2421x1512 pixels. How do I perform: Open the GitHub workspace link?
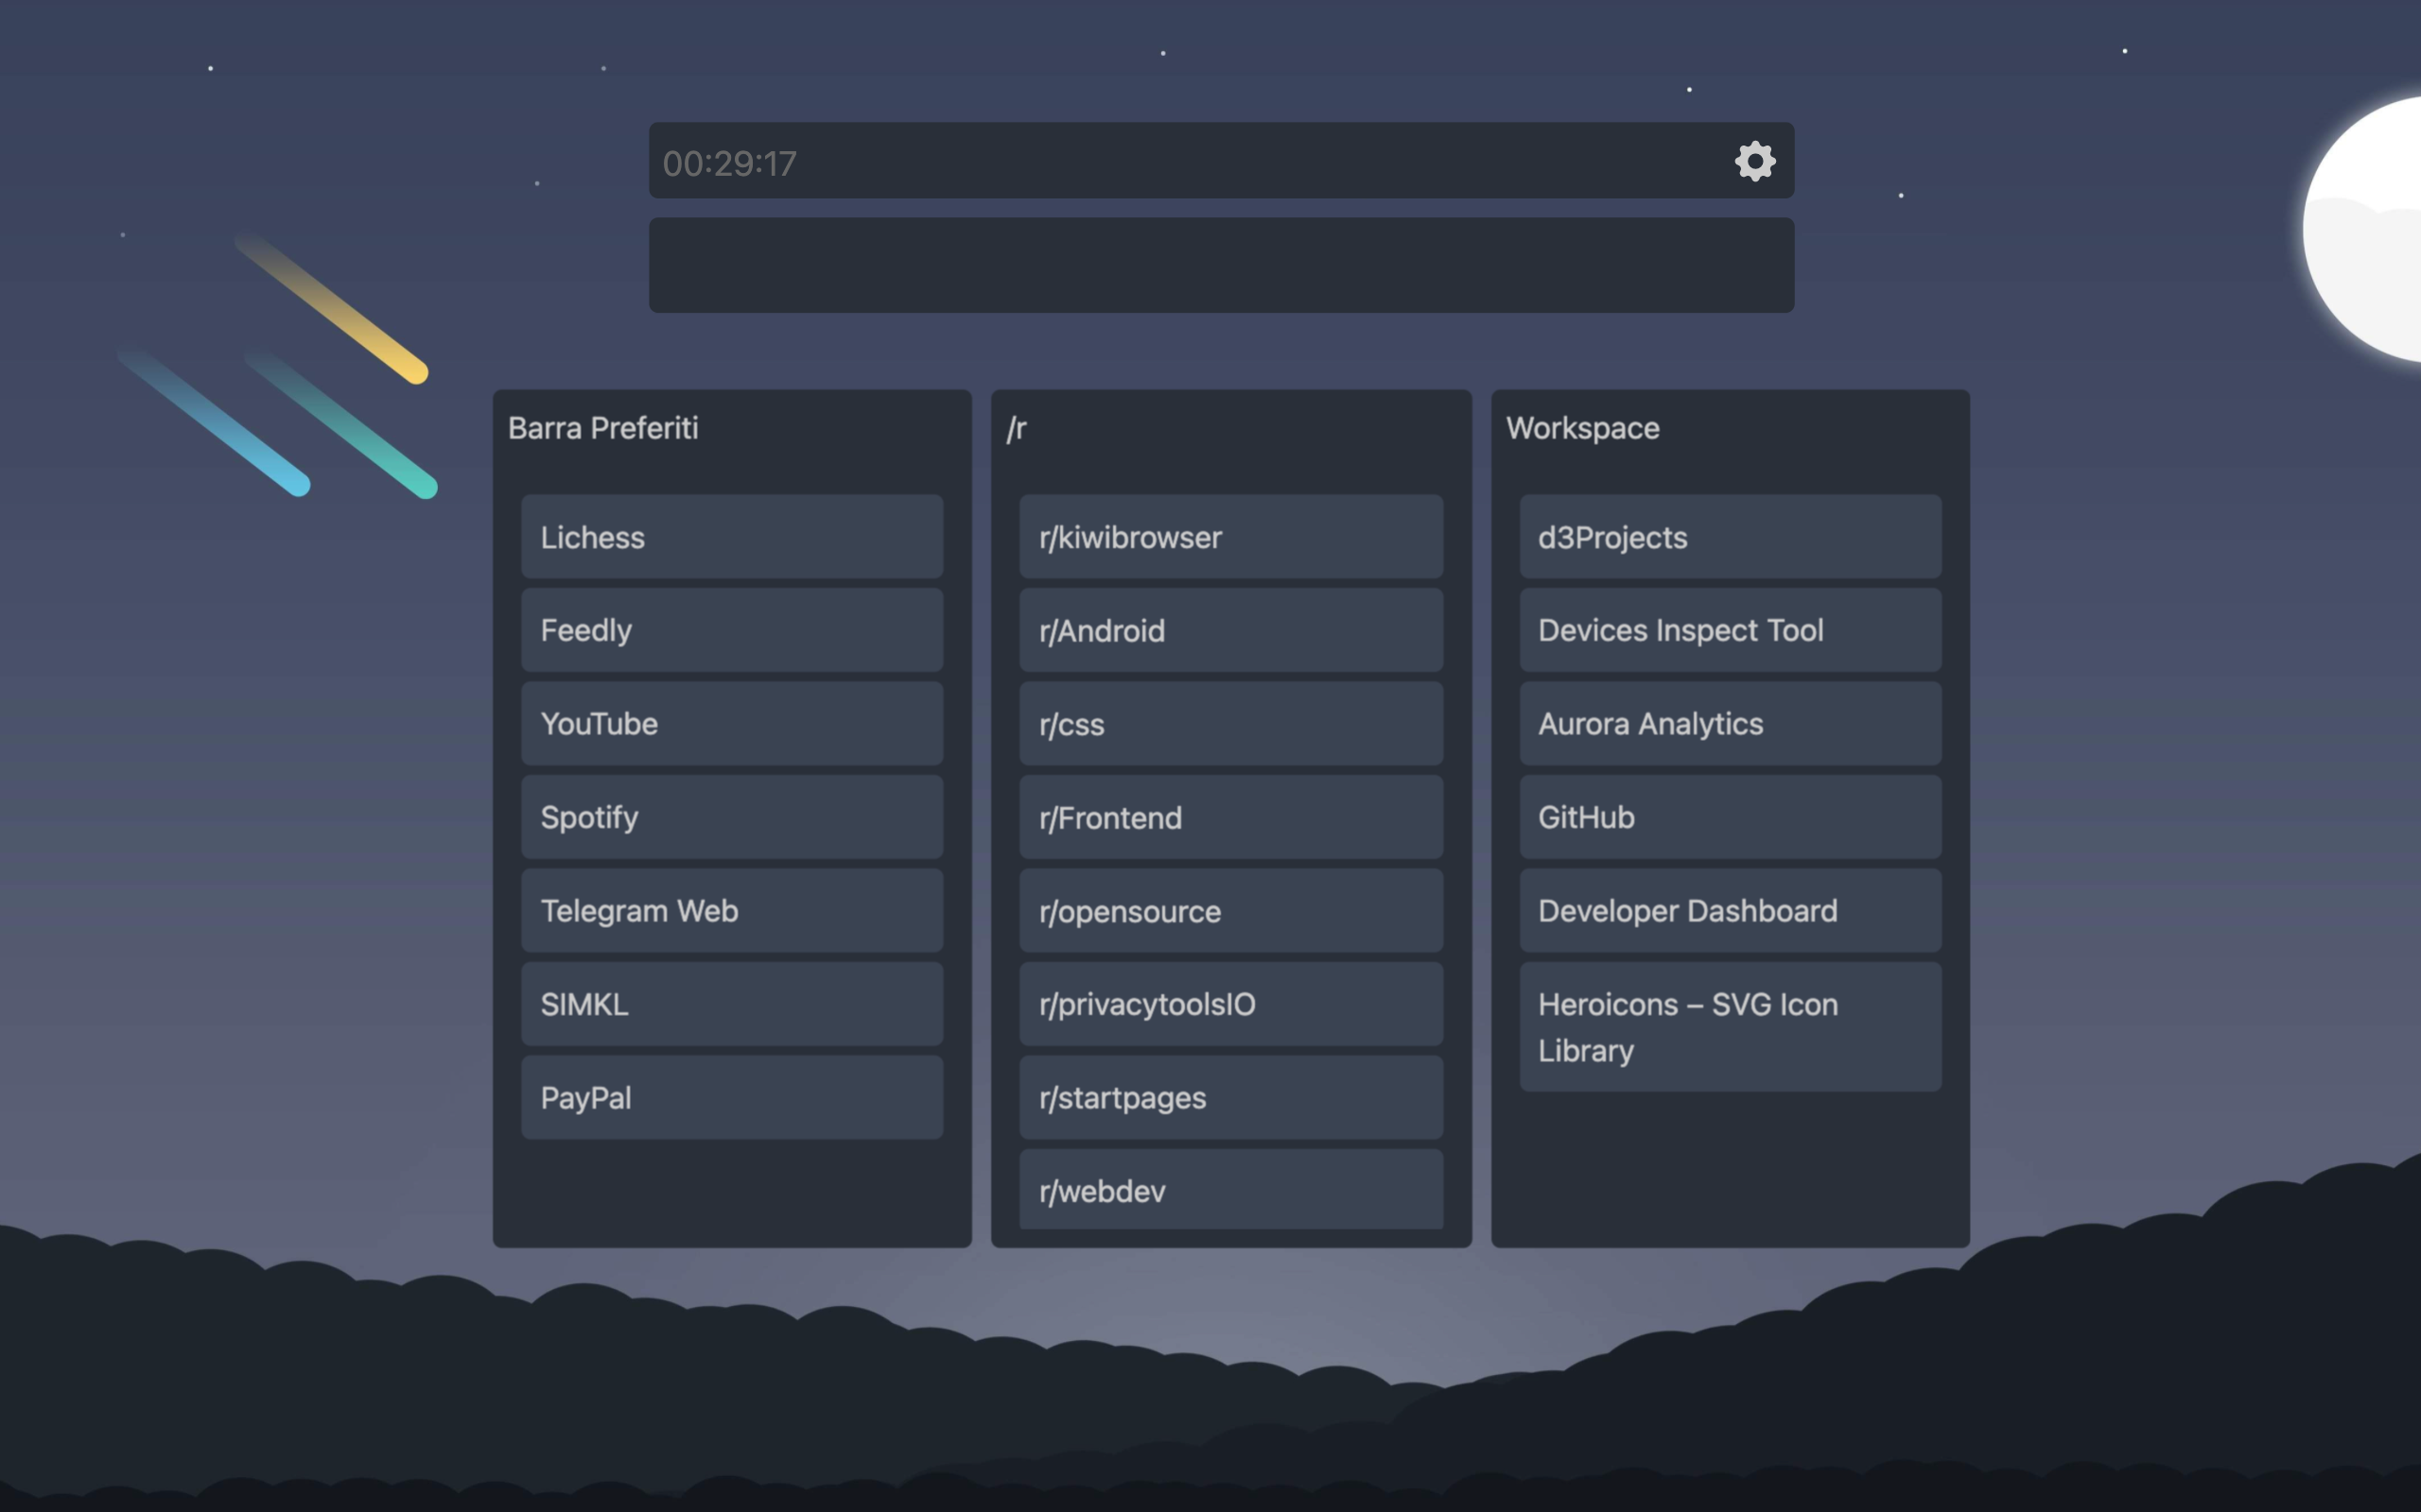[x=1730, y=817]
